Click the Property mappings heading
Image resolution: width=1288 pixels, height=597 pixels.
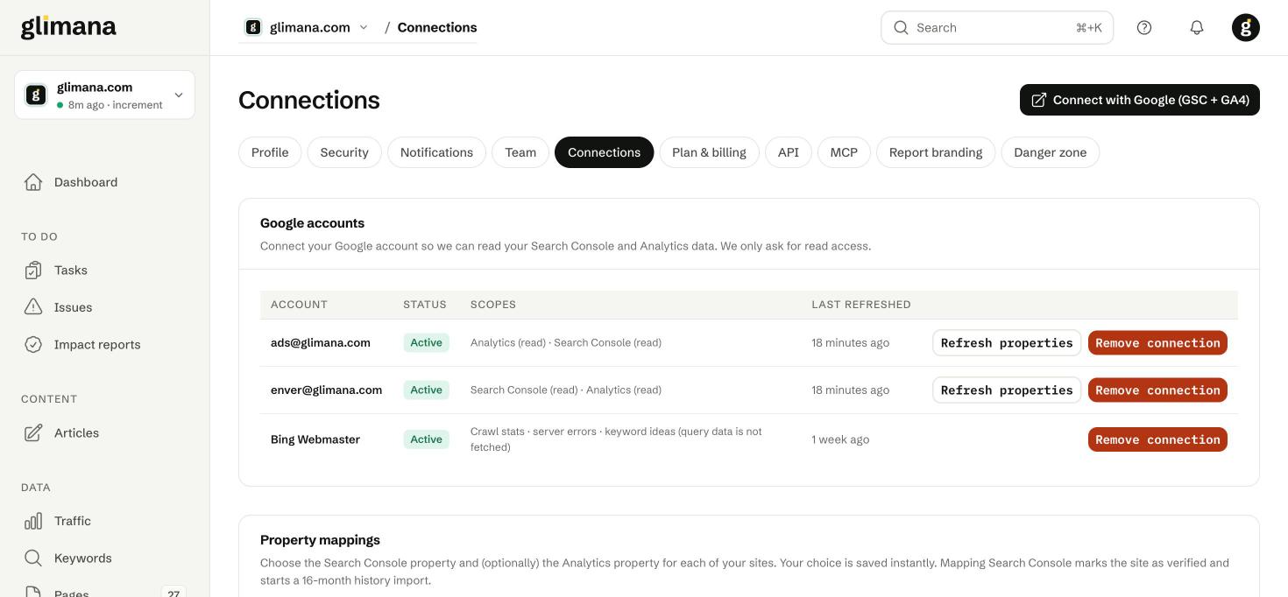click(x=320, y=540)
